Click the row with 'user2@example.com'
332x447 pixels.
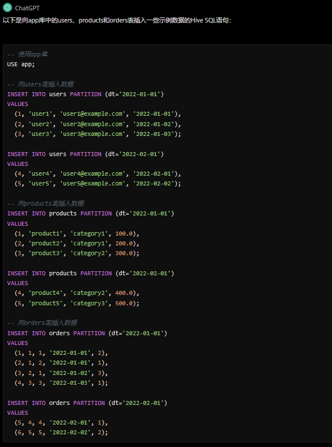tap(98, 124)
